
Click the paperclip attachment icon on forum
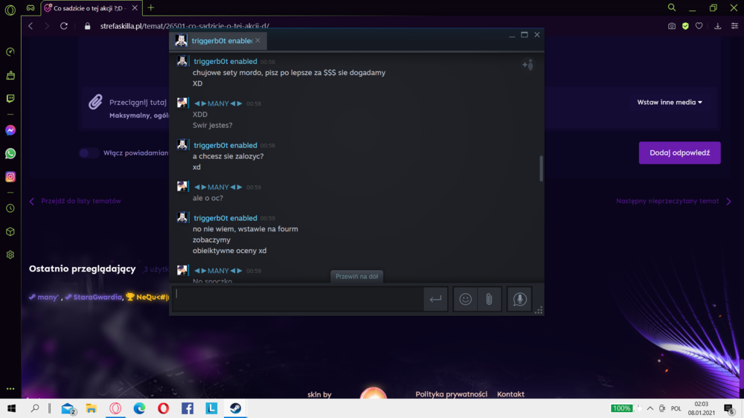[95, 102]
